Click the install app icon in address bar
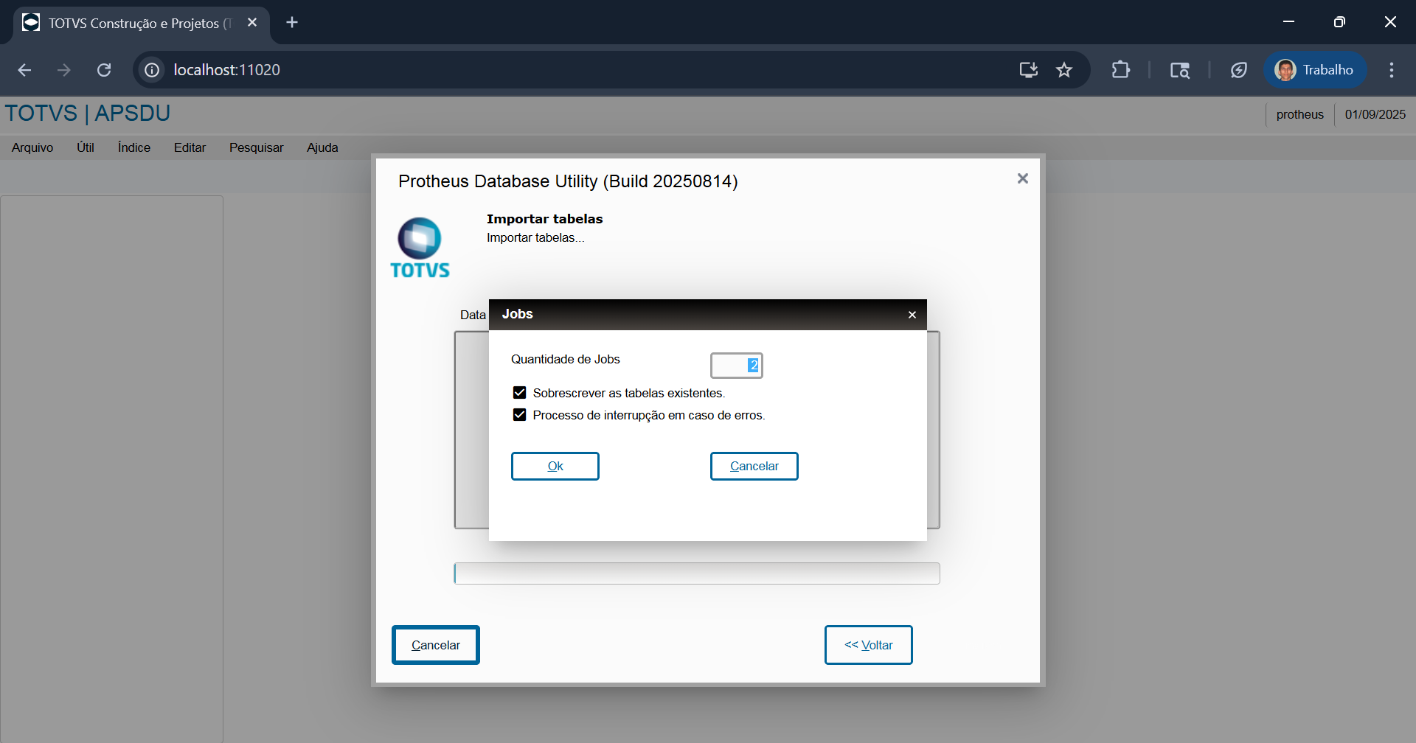The width and height of the screenshot is (1416, 743). pos(1028,70)
